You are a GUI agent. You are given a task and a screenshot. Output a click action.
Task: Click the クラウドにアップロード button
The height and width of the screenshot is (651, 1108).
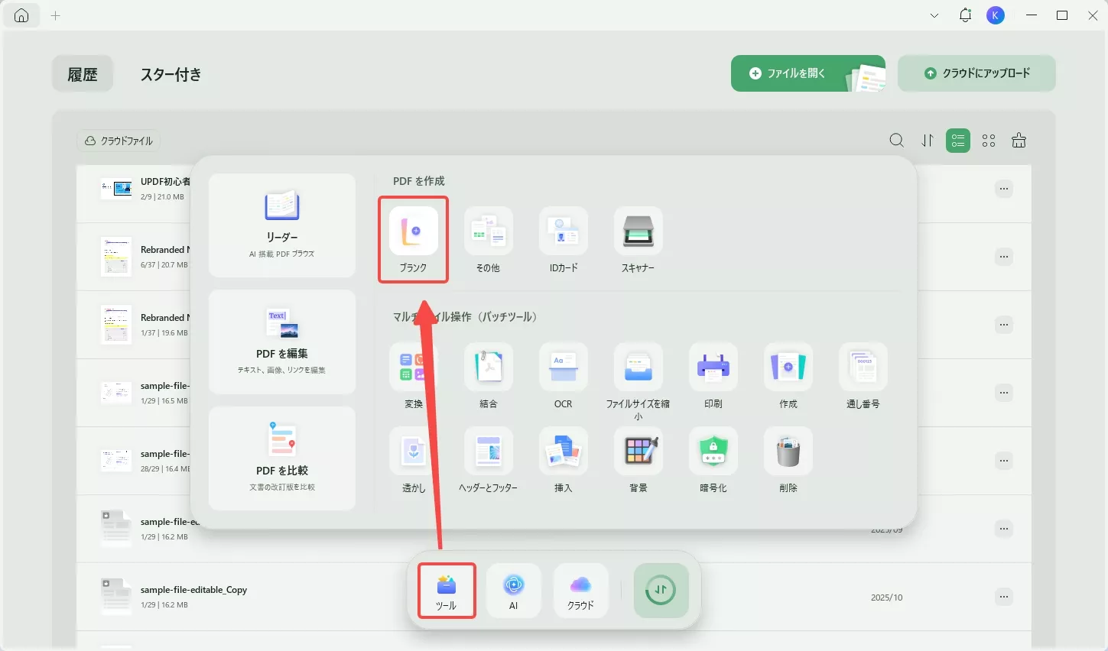976,73
